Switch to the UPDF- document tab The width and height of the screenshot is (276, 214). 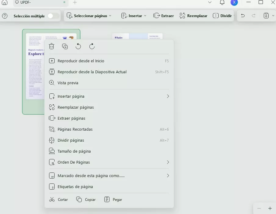point(41,2)
